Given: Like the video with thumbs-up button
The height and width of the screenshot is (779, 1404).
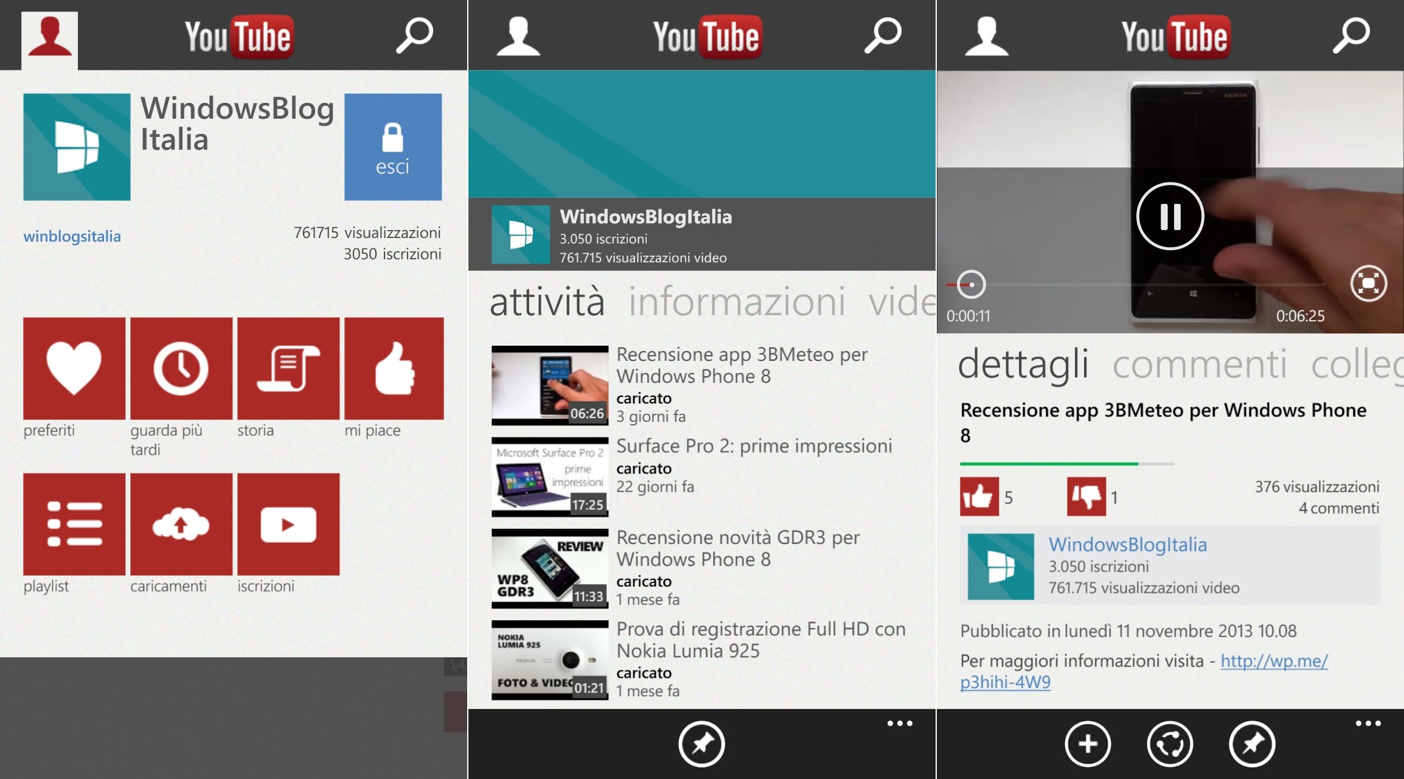Looking at the screenshot, I should (979, 497).
